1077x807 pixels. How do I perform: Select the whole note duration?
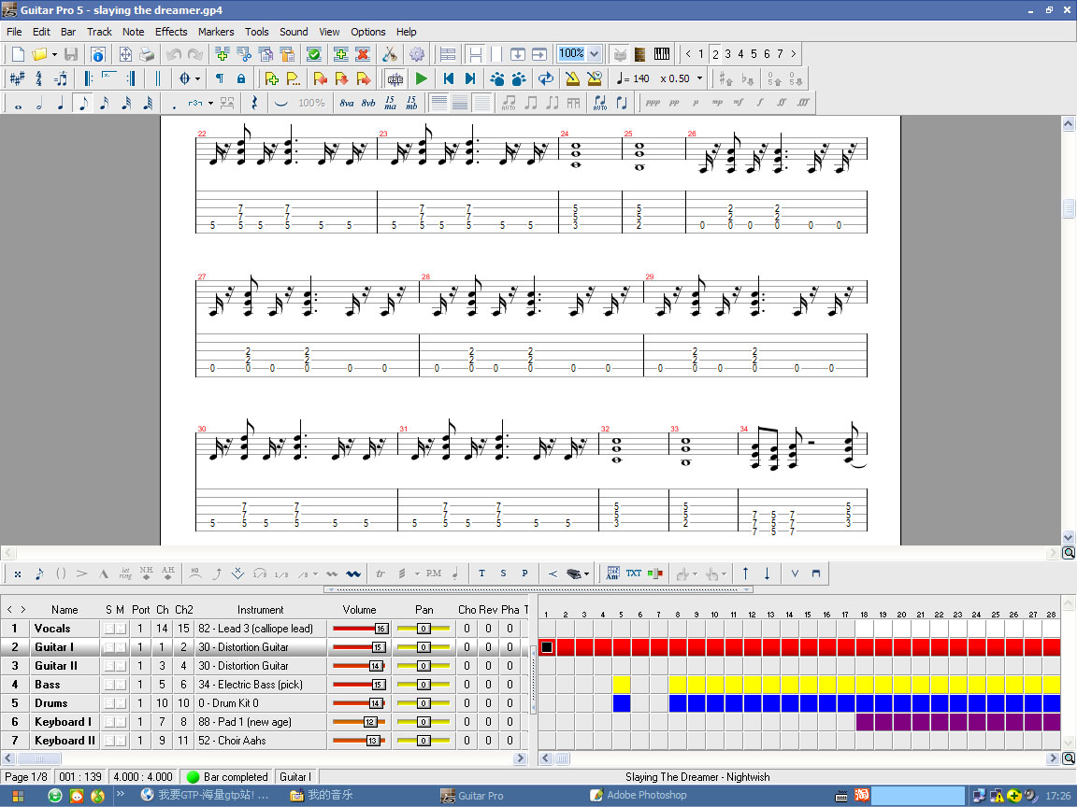pyautogui.click(x=18, y=103)
